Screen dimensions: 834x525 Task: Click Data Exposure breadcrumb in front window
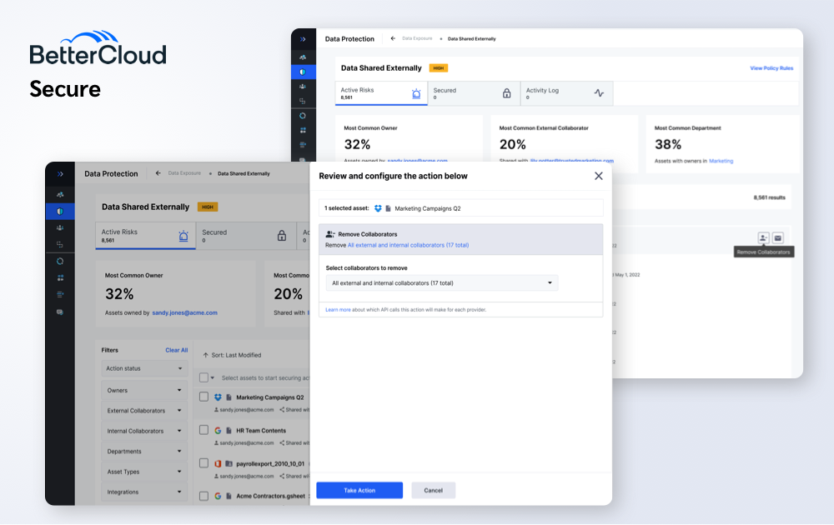point(184,173)
